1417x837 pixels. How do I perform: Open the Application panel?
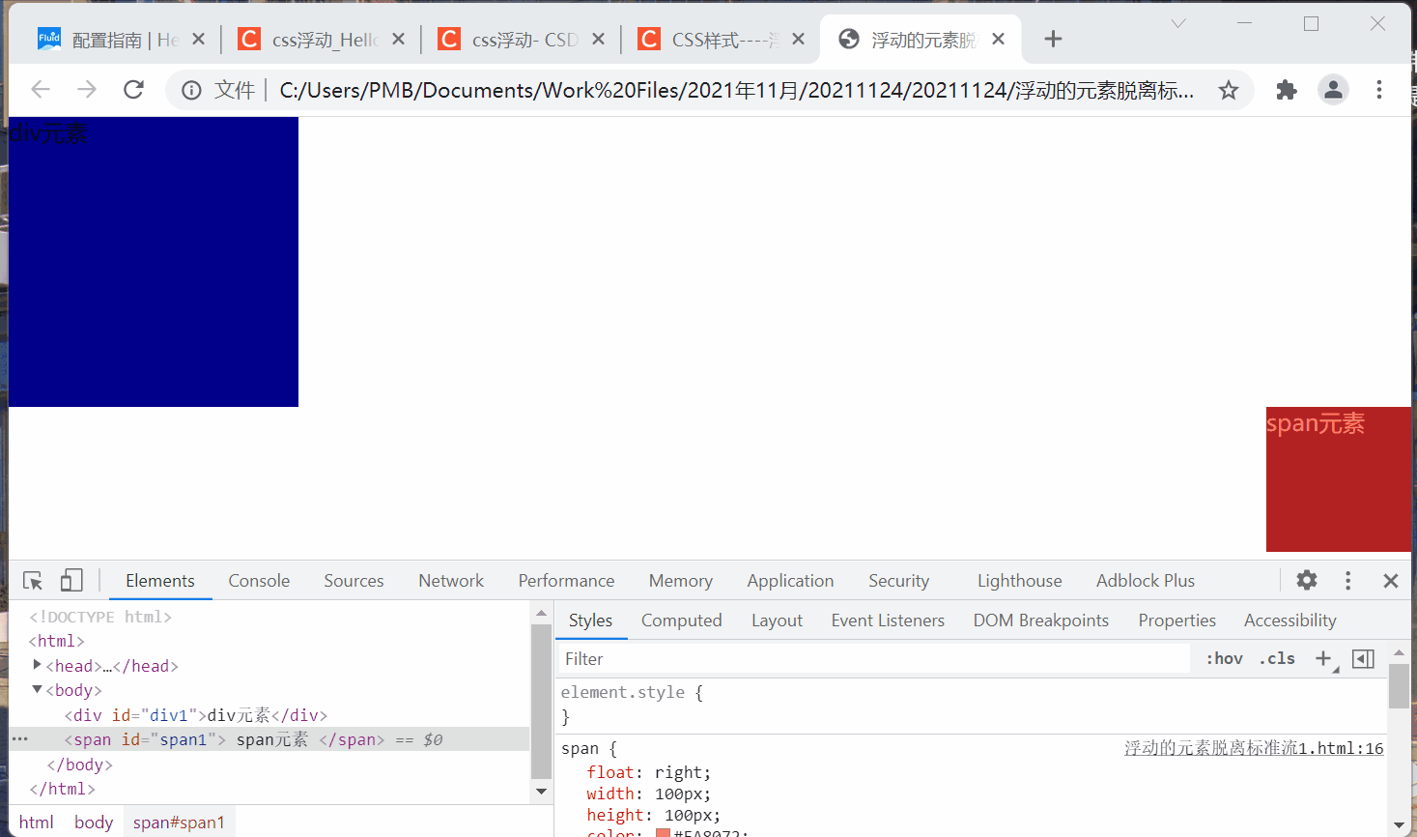click(x=790, y=581)
